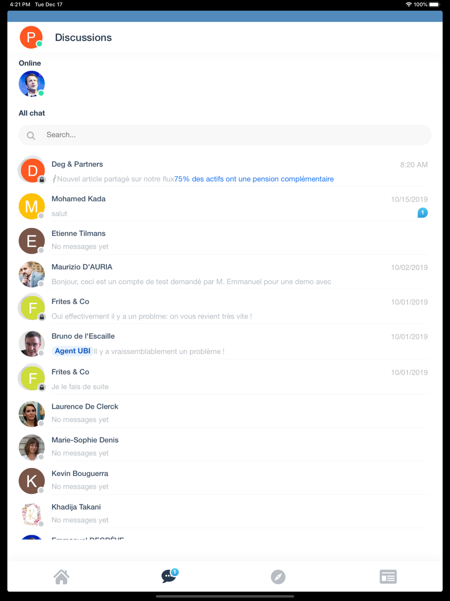
Task: Open the news feed tab icon
Action: 388,577
